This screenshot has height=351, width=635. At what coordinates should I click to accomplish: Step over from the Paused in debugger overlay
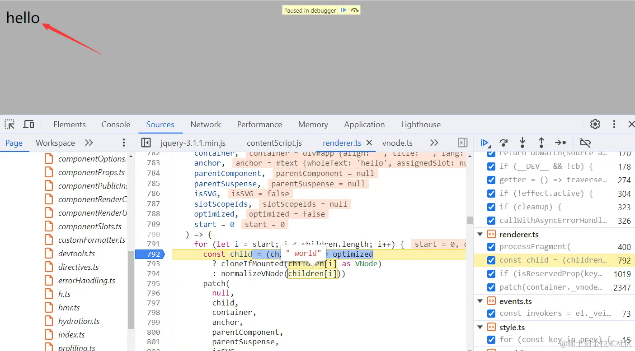[354, 10]
